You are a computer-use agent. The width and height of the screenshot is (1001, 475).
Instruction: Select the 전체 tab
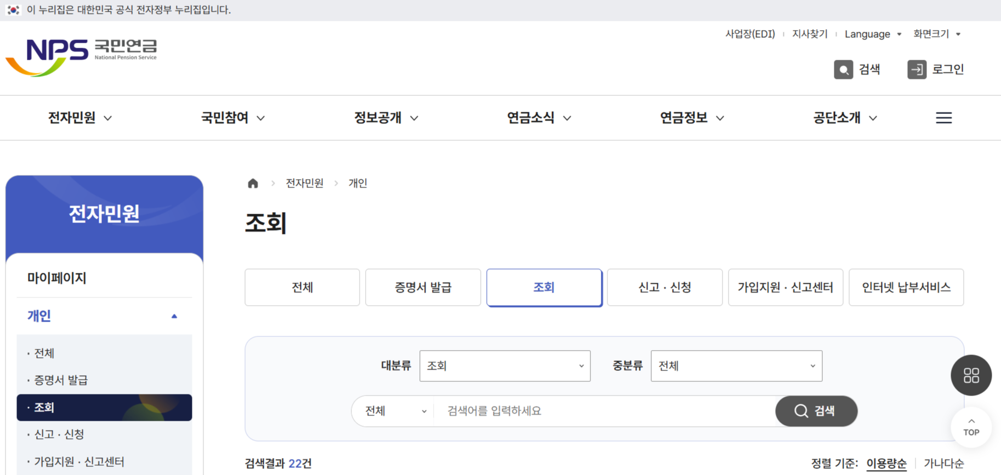[x=302, y=287]
